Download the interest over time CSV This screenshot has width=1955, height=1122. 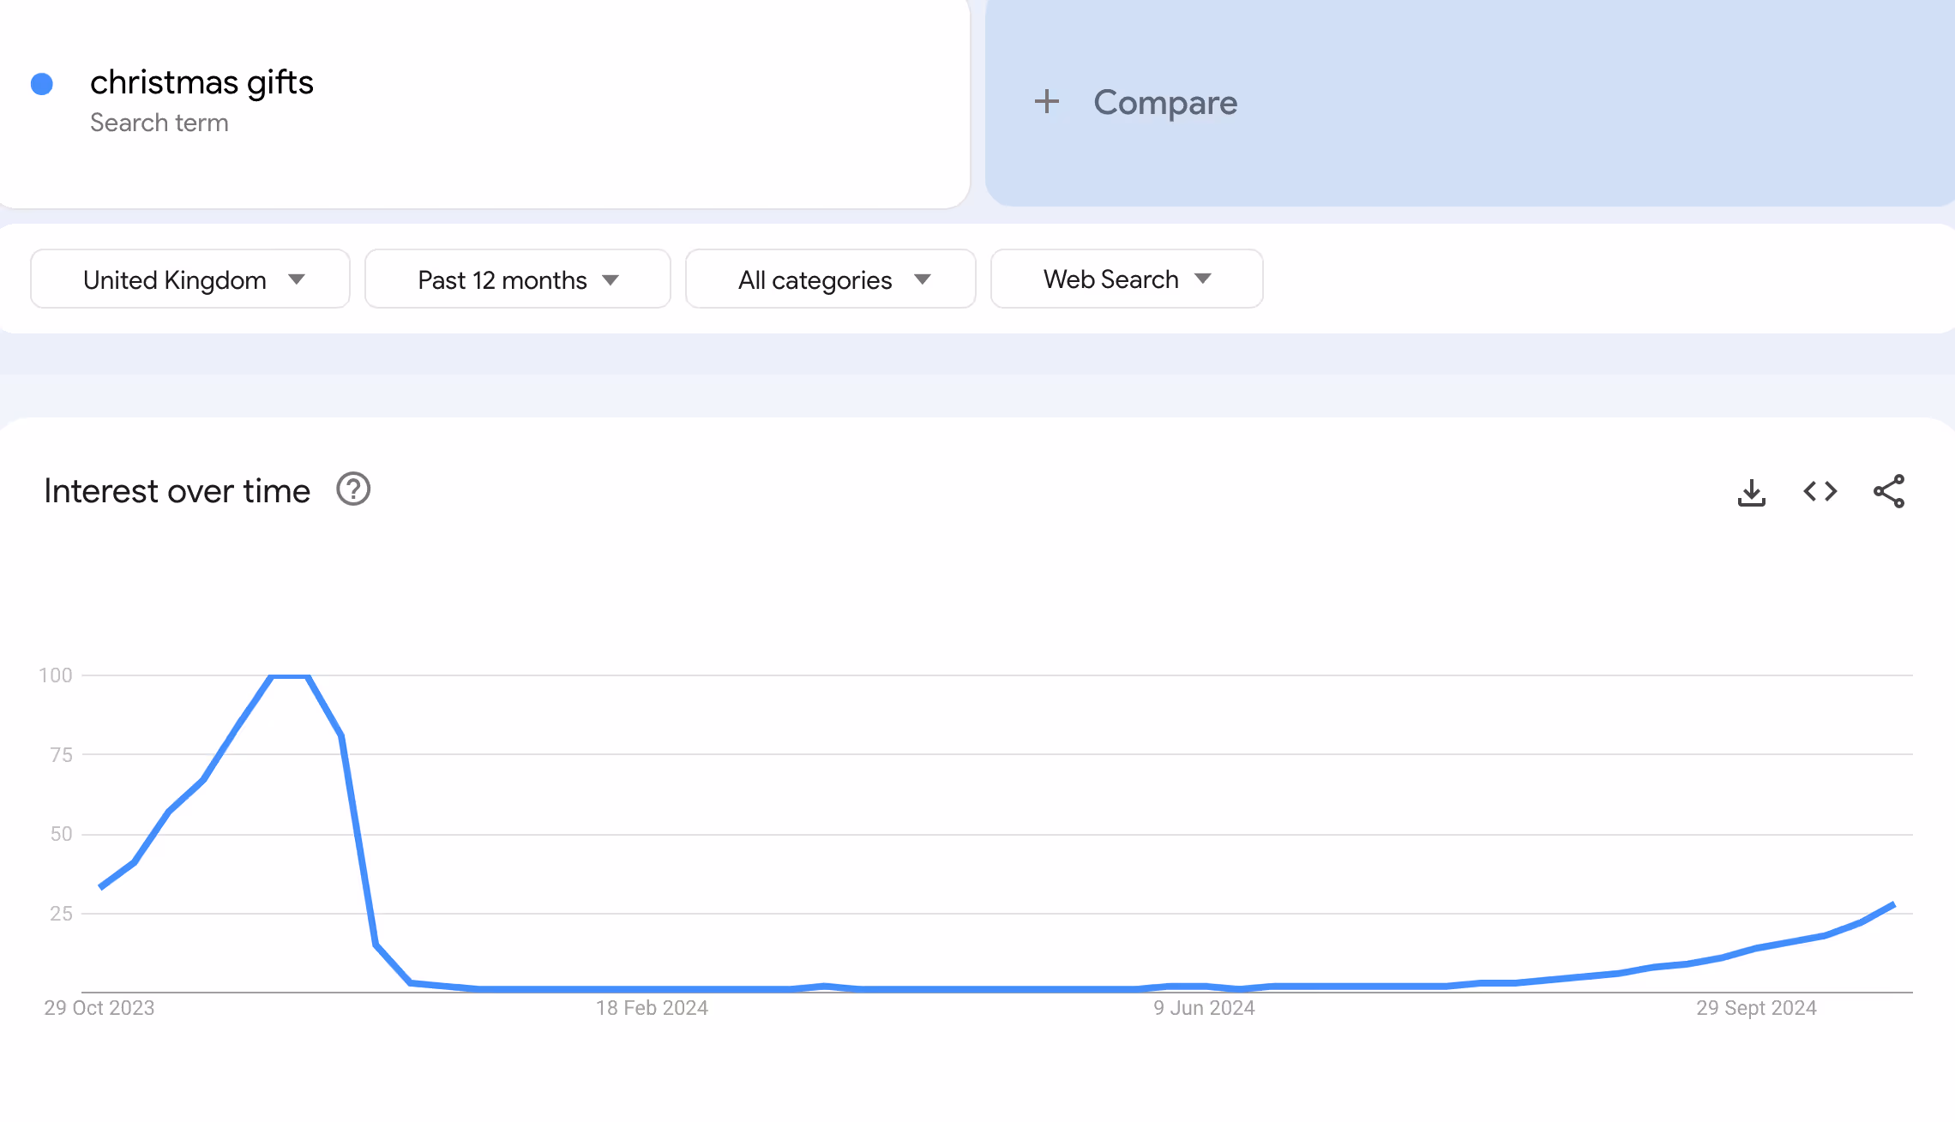click(1751, 492)
